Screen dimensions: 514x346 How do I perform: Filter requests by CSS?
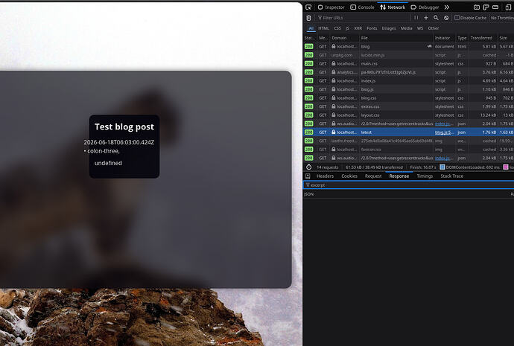pos(337,28)
